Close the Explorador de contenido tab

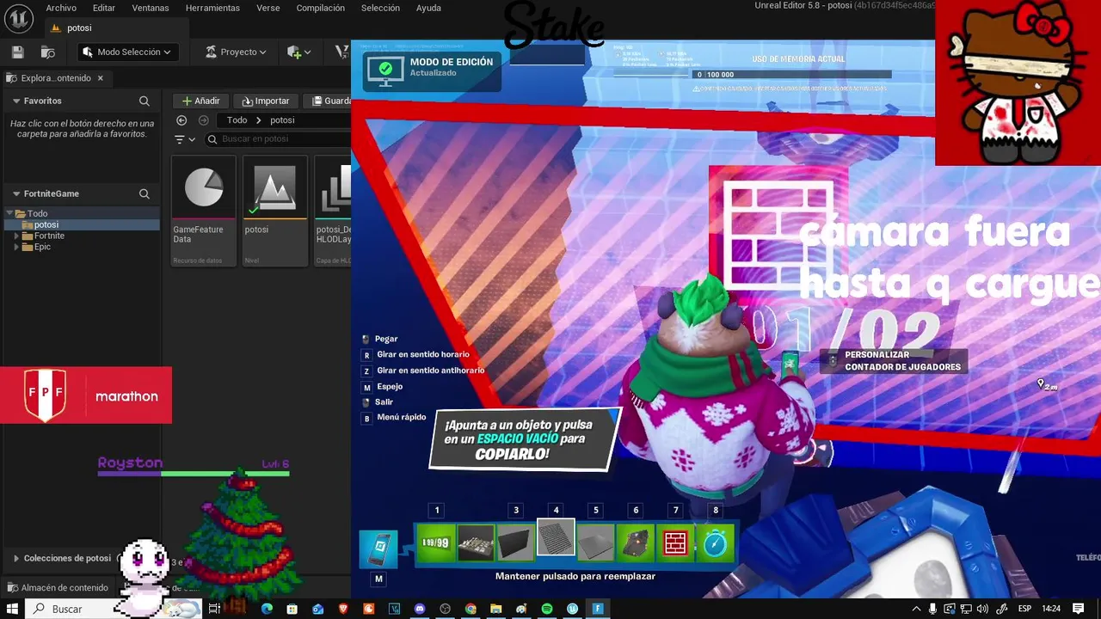click(x=100, y=78)
